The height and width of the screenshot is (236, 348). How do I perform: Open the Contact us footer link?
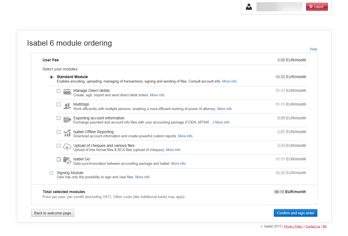(313, 226)
